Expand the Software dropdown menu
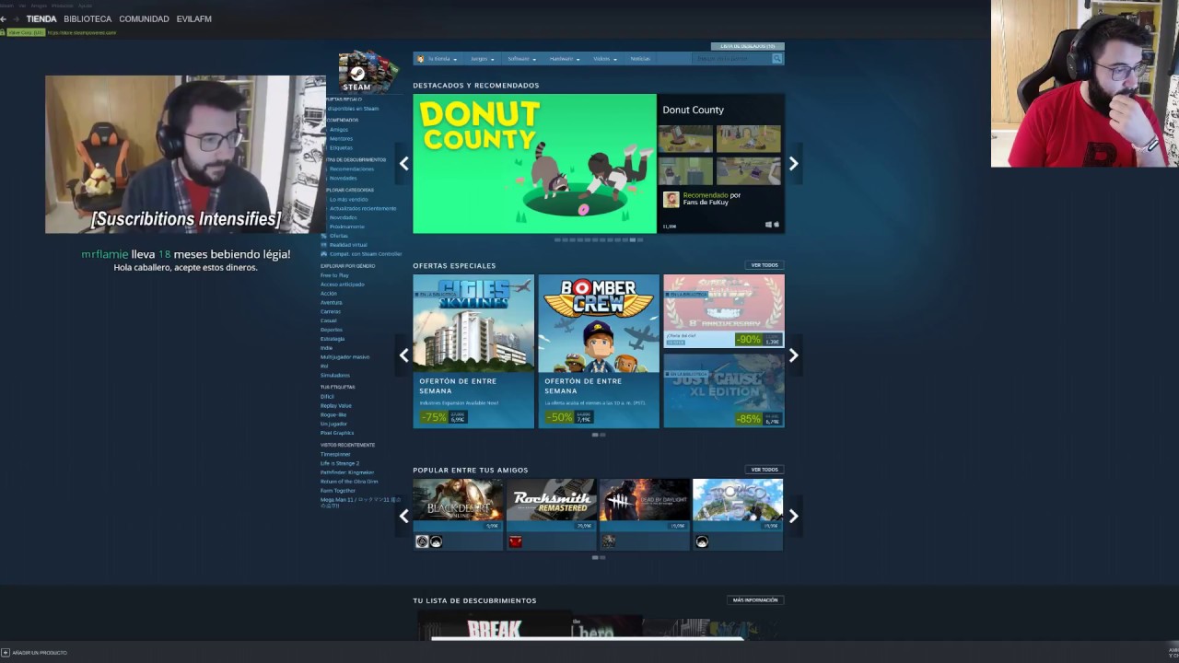Image resolution: width=1179 pixels, height=663 pixels. (520, 59)
